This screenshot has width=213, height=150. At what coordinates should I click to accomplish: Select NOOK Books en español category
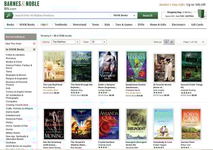click(19, 146)
